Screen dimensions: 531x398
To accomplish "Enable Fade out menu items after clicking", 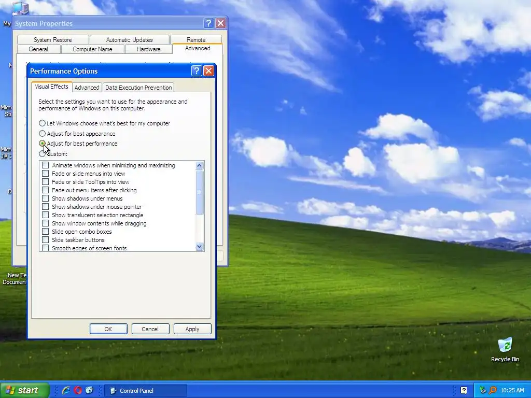I will (46, 190).
